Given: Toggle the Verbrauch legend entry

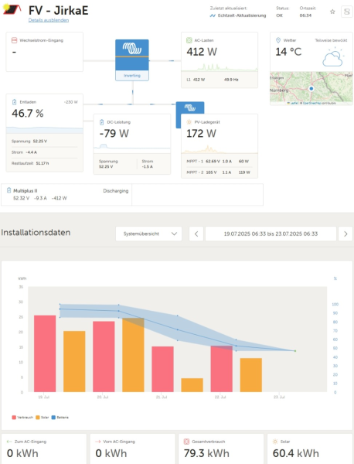Looking at the screenshot, I should pyautogui.click(x=22, y=418).
